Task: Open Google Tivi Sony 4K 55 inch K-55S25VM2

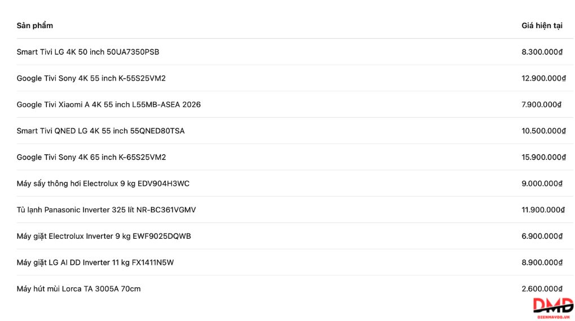Action: point(91,78)
